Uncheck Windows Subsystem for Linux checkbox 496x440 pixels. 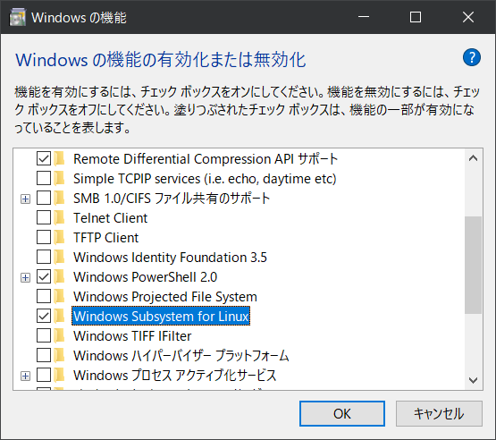coord(44,316)
